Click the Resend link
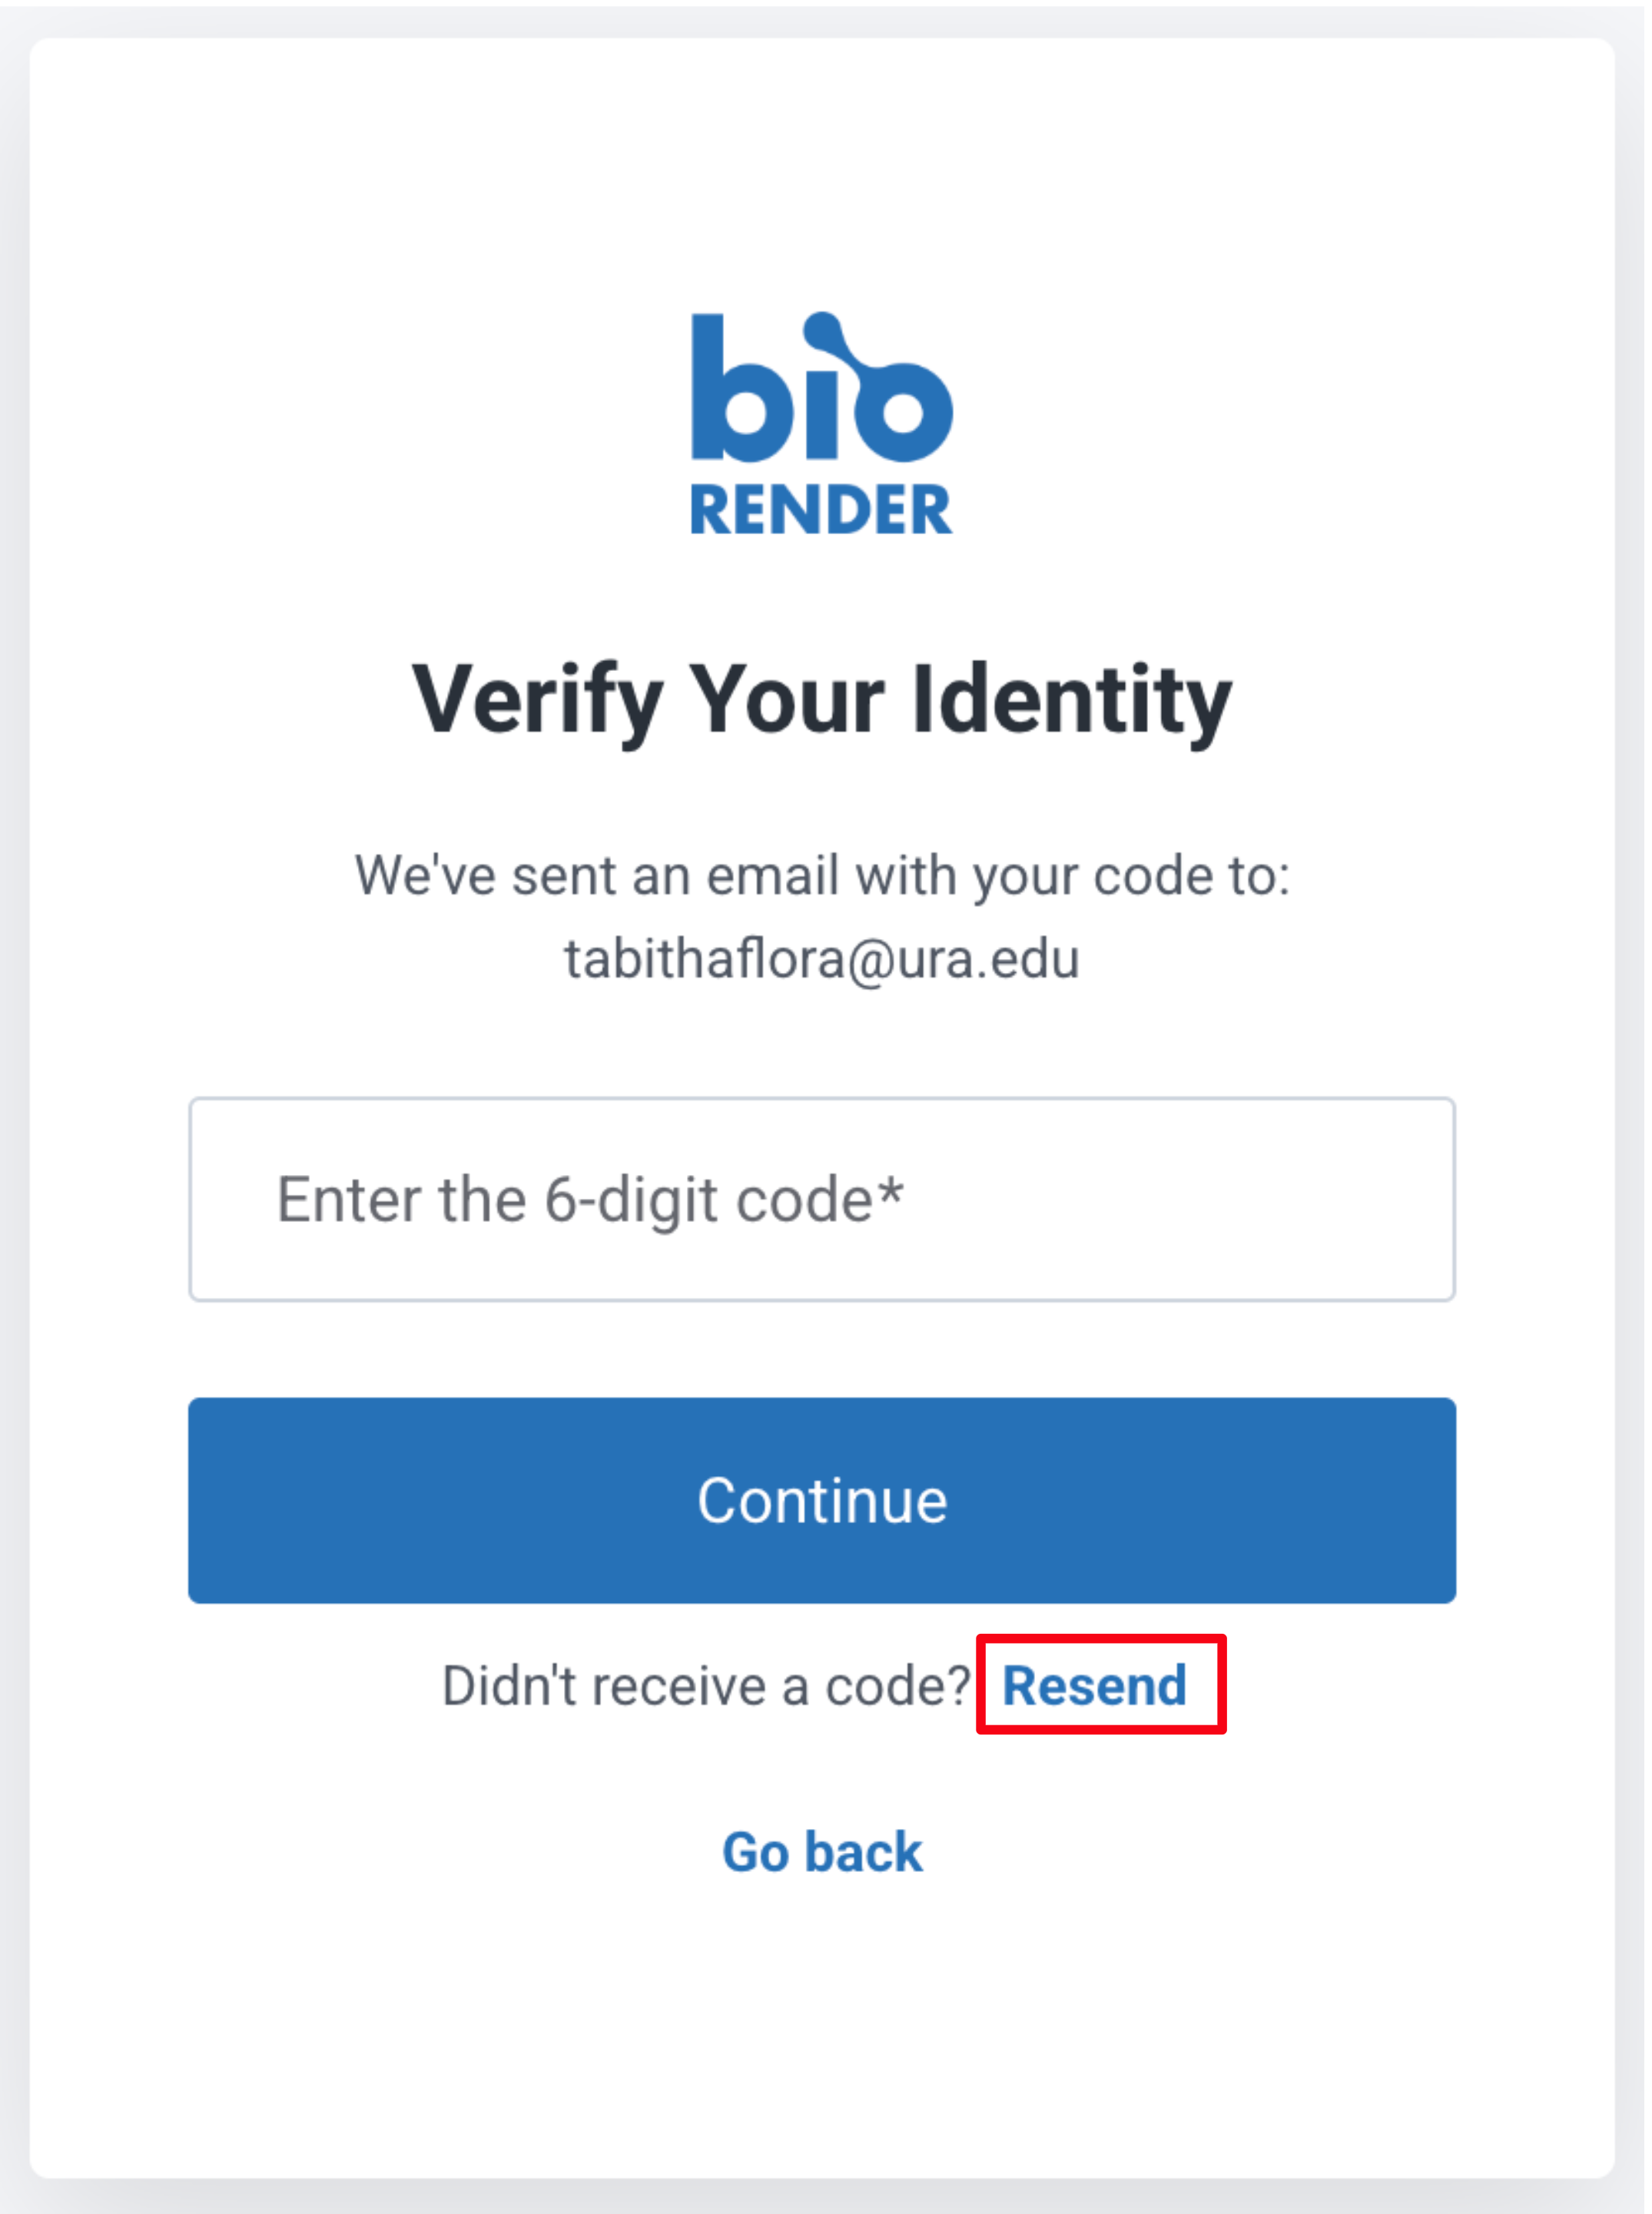 pyautogui.click(x=1094, y=1686)
